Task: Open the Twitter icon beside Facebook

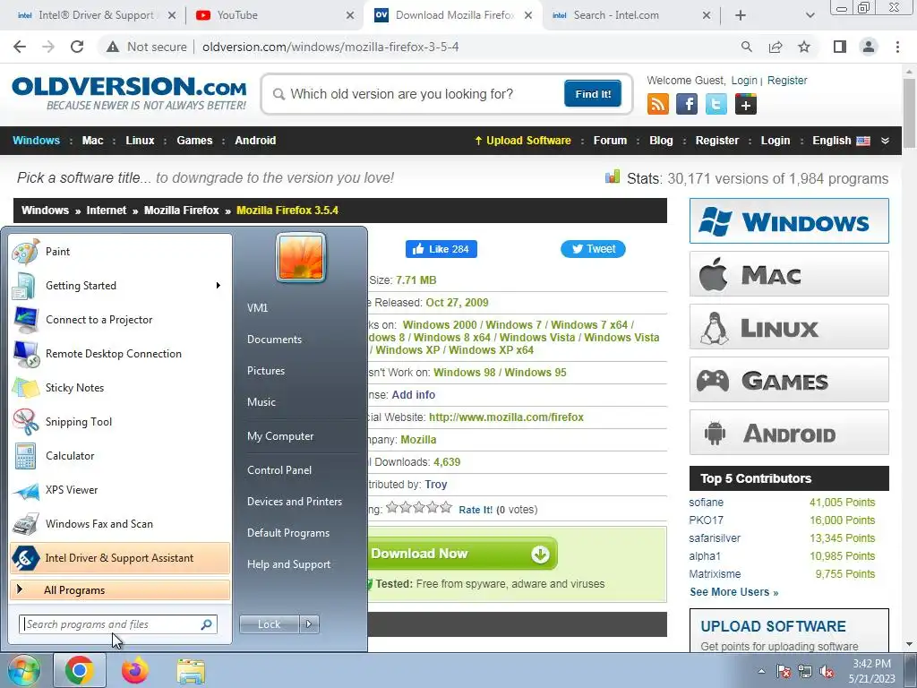Action: pos(716,104)
